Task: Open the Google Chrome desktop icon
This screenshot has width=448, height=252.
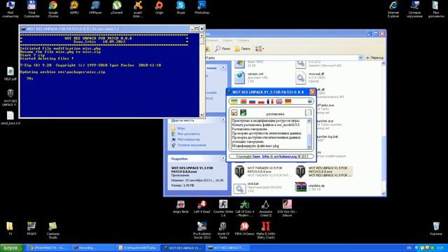Action: [x=53, y=9]
